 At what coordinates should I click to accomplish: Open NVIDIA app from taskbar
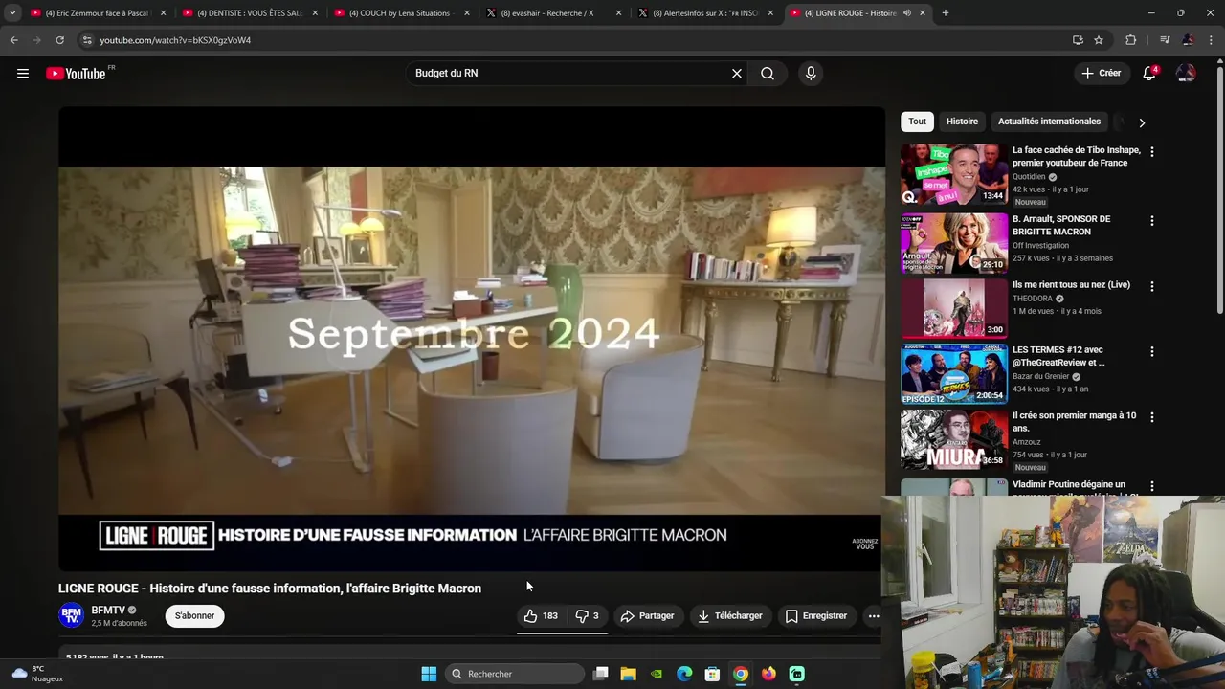pos(656,674)
